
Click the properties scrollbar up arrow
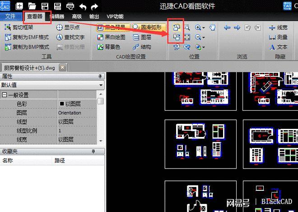coord(101,94)
